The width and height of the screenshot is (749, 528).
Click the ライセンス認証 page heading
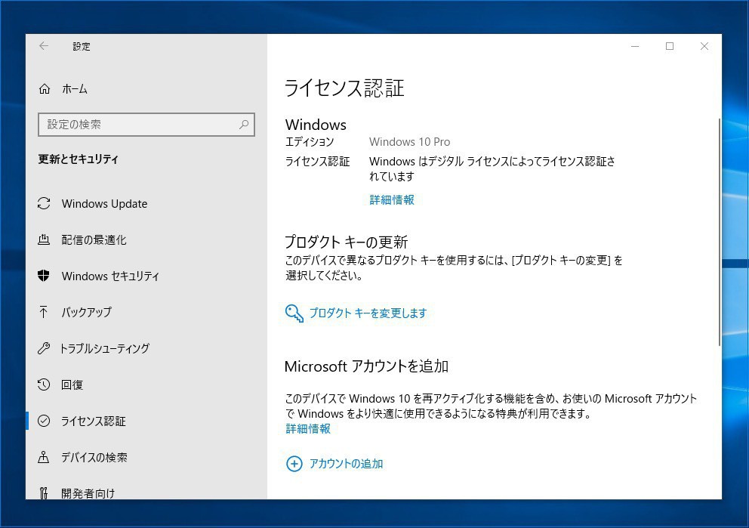click(x=344, y=88)
